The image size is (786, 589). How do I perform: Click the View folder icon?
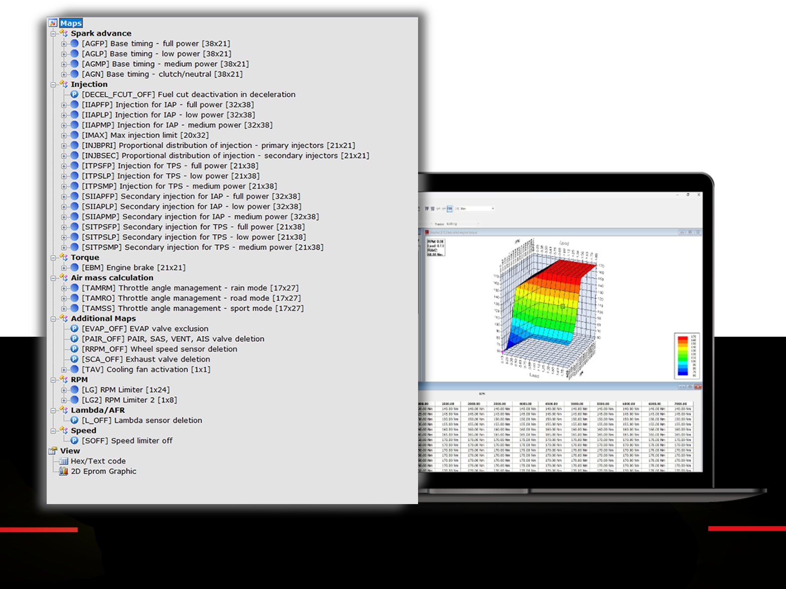pyautogui.click(x=53, y=451)
